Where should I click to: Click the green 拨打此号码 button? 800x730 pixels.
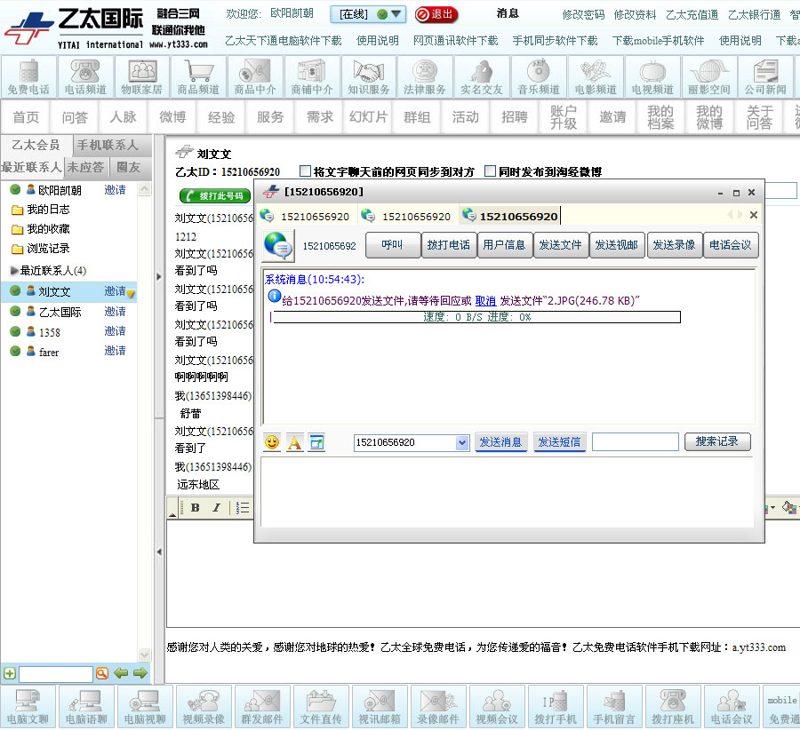215,195
